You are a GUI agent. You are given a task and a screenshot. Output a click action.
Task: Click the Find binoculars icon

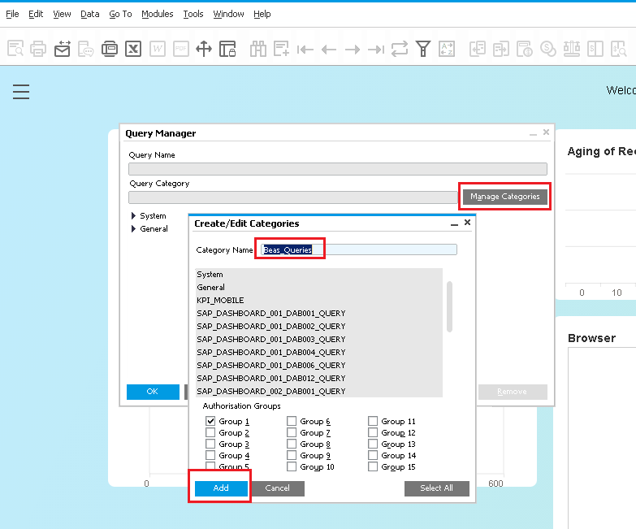(x=258, y=49)
